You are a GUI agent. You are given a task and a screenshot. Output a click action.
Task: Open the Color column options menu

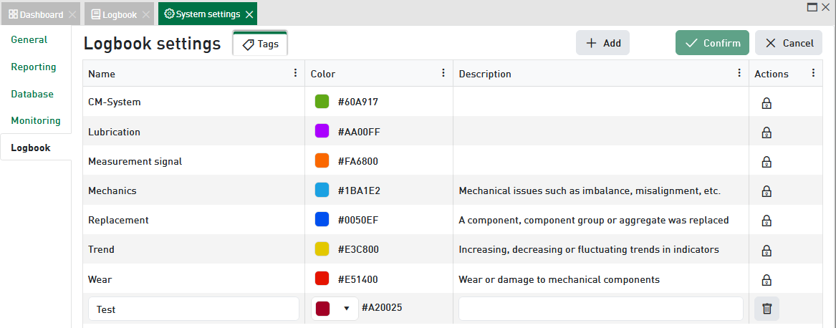[444, 73]
